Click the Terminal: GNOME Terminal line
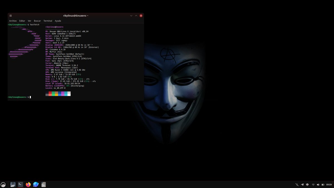The image size is (334, 188). (62, 65)
